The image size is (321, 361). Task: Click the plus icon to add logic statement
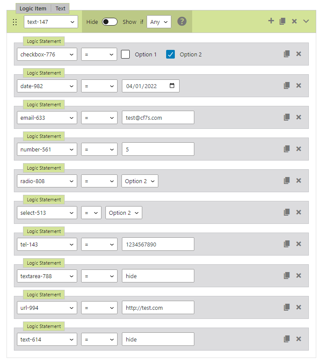coord(271,21)
